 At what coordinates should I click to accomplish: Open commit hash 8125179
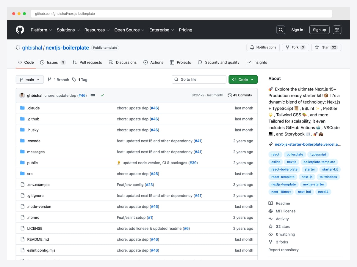198,95
